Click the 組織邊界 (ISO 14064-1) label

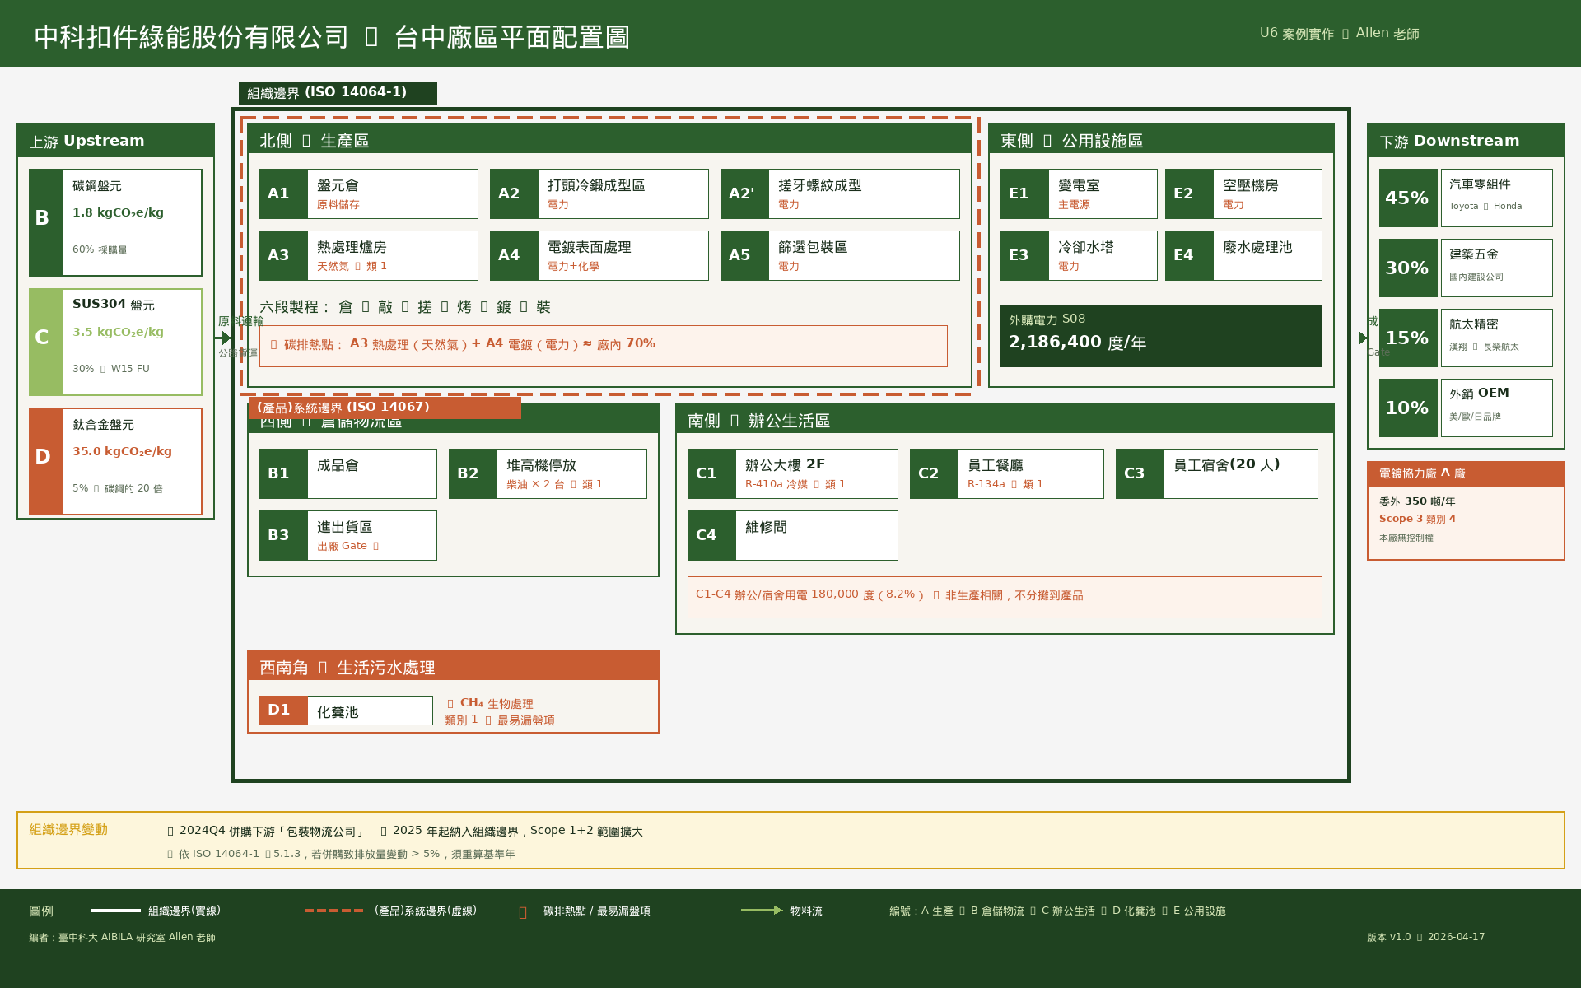pos(338,93)
